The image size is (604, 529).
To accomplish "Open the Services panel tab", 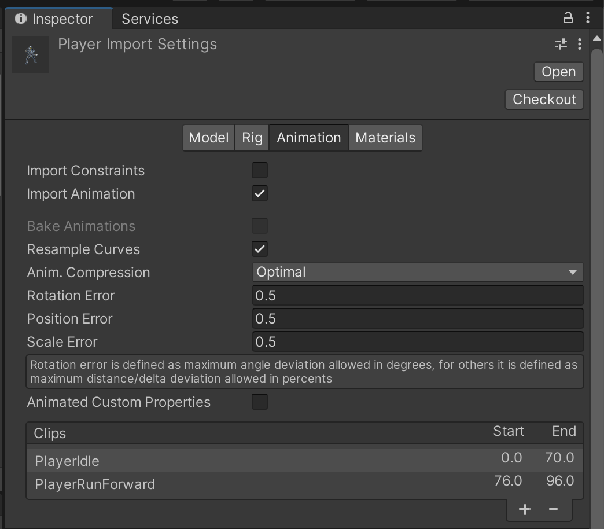I will click(150, 19).
